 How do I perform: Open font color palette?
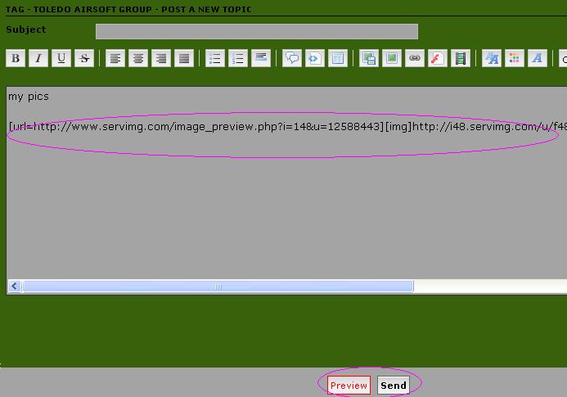point(515,58)
